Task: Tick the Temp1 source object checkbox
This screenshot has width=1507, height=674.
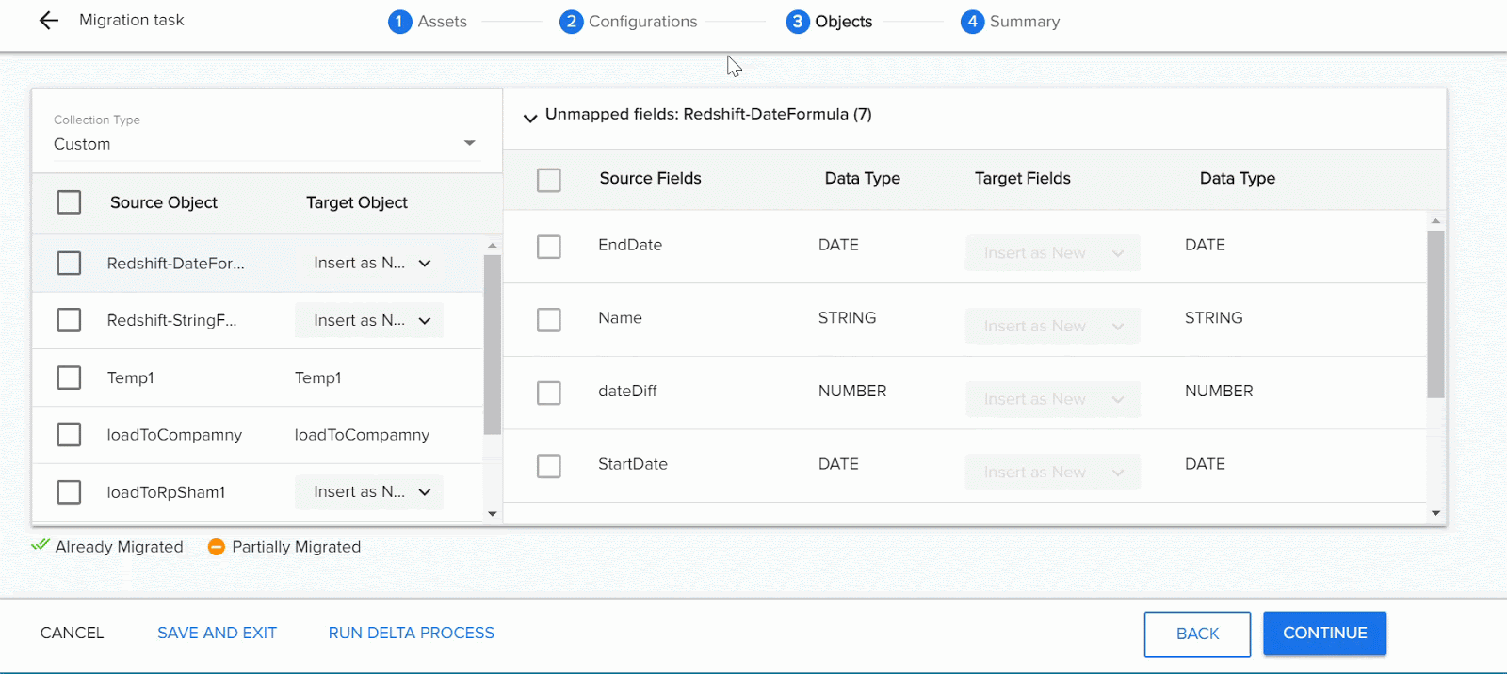Action: 69,377
